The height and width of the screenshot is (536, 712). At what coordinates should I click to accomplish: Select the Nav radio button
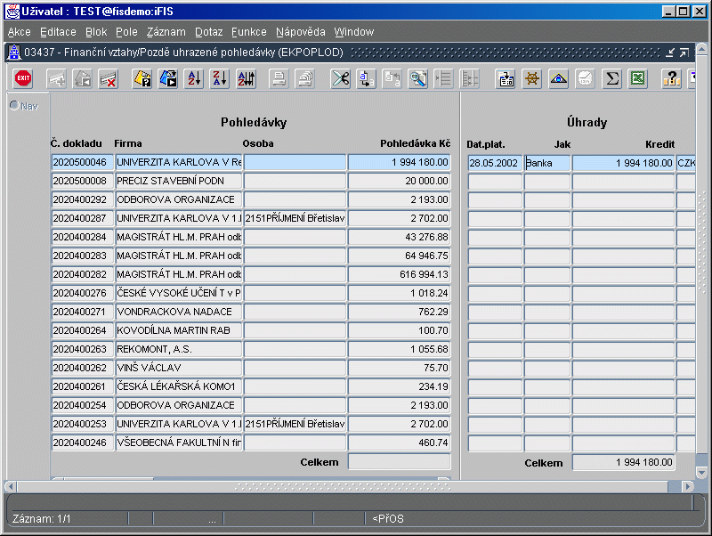(x=14, y=106)
